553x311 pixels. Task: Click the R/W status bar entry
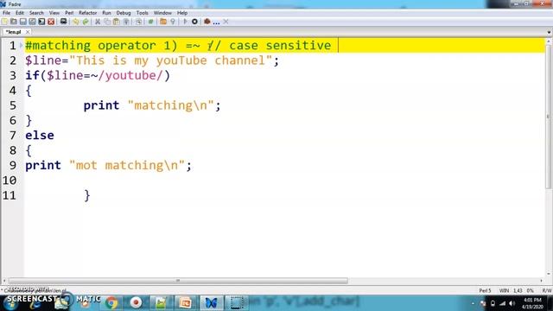point(547,290)
